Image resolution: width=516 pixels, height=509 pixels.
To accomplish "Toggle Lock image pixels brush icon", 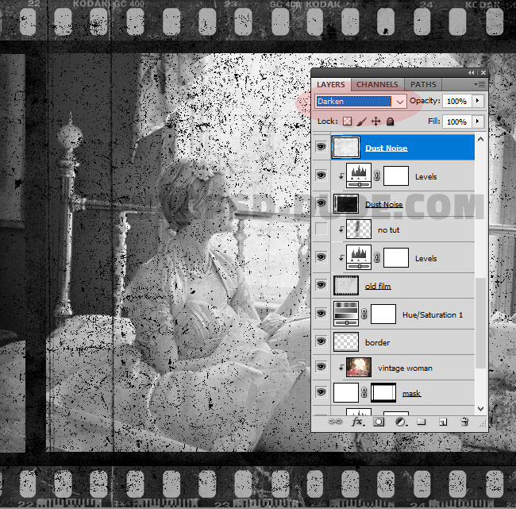I will click(361, 121).
